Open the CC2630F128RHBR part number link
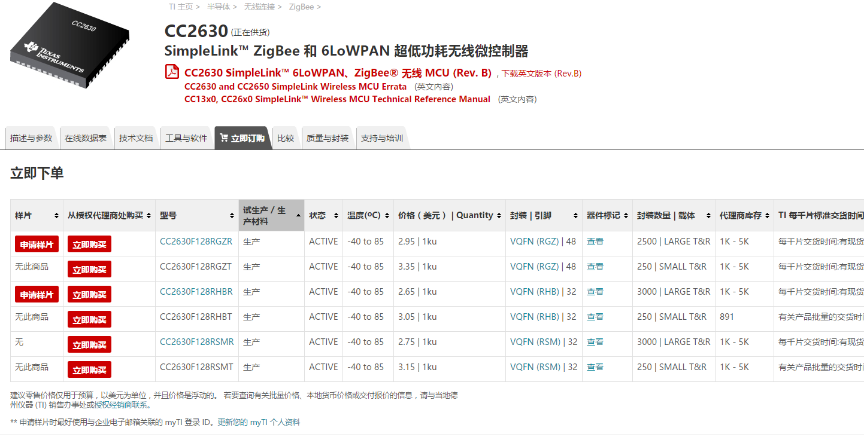The height and width of the screenshot is (437, 864). pyautogui.click(x=196, y=292)
